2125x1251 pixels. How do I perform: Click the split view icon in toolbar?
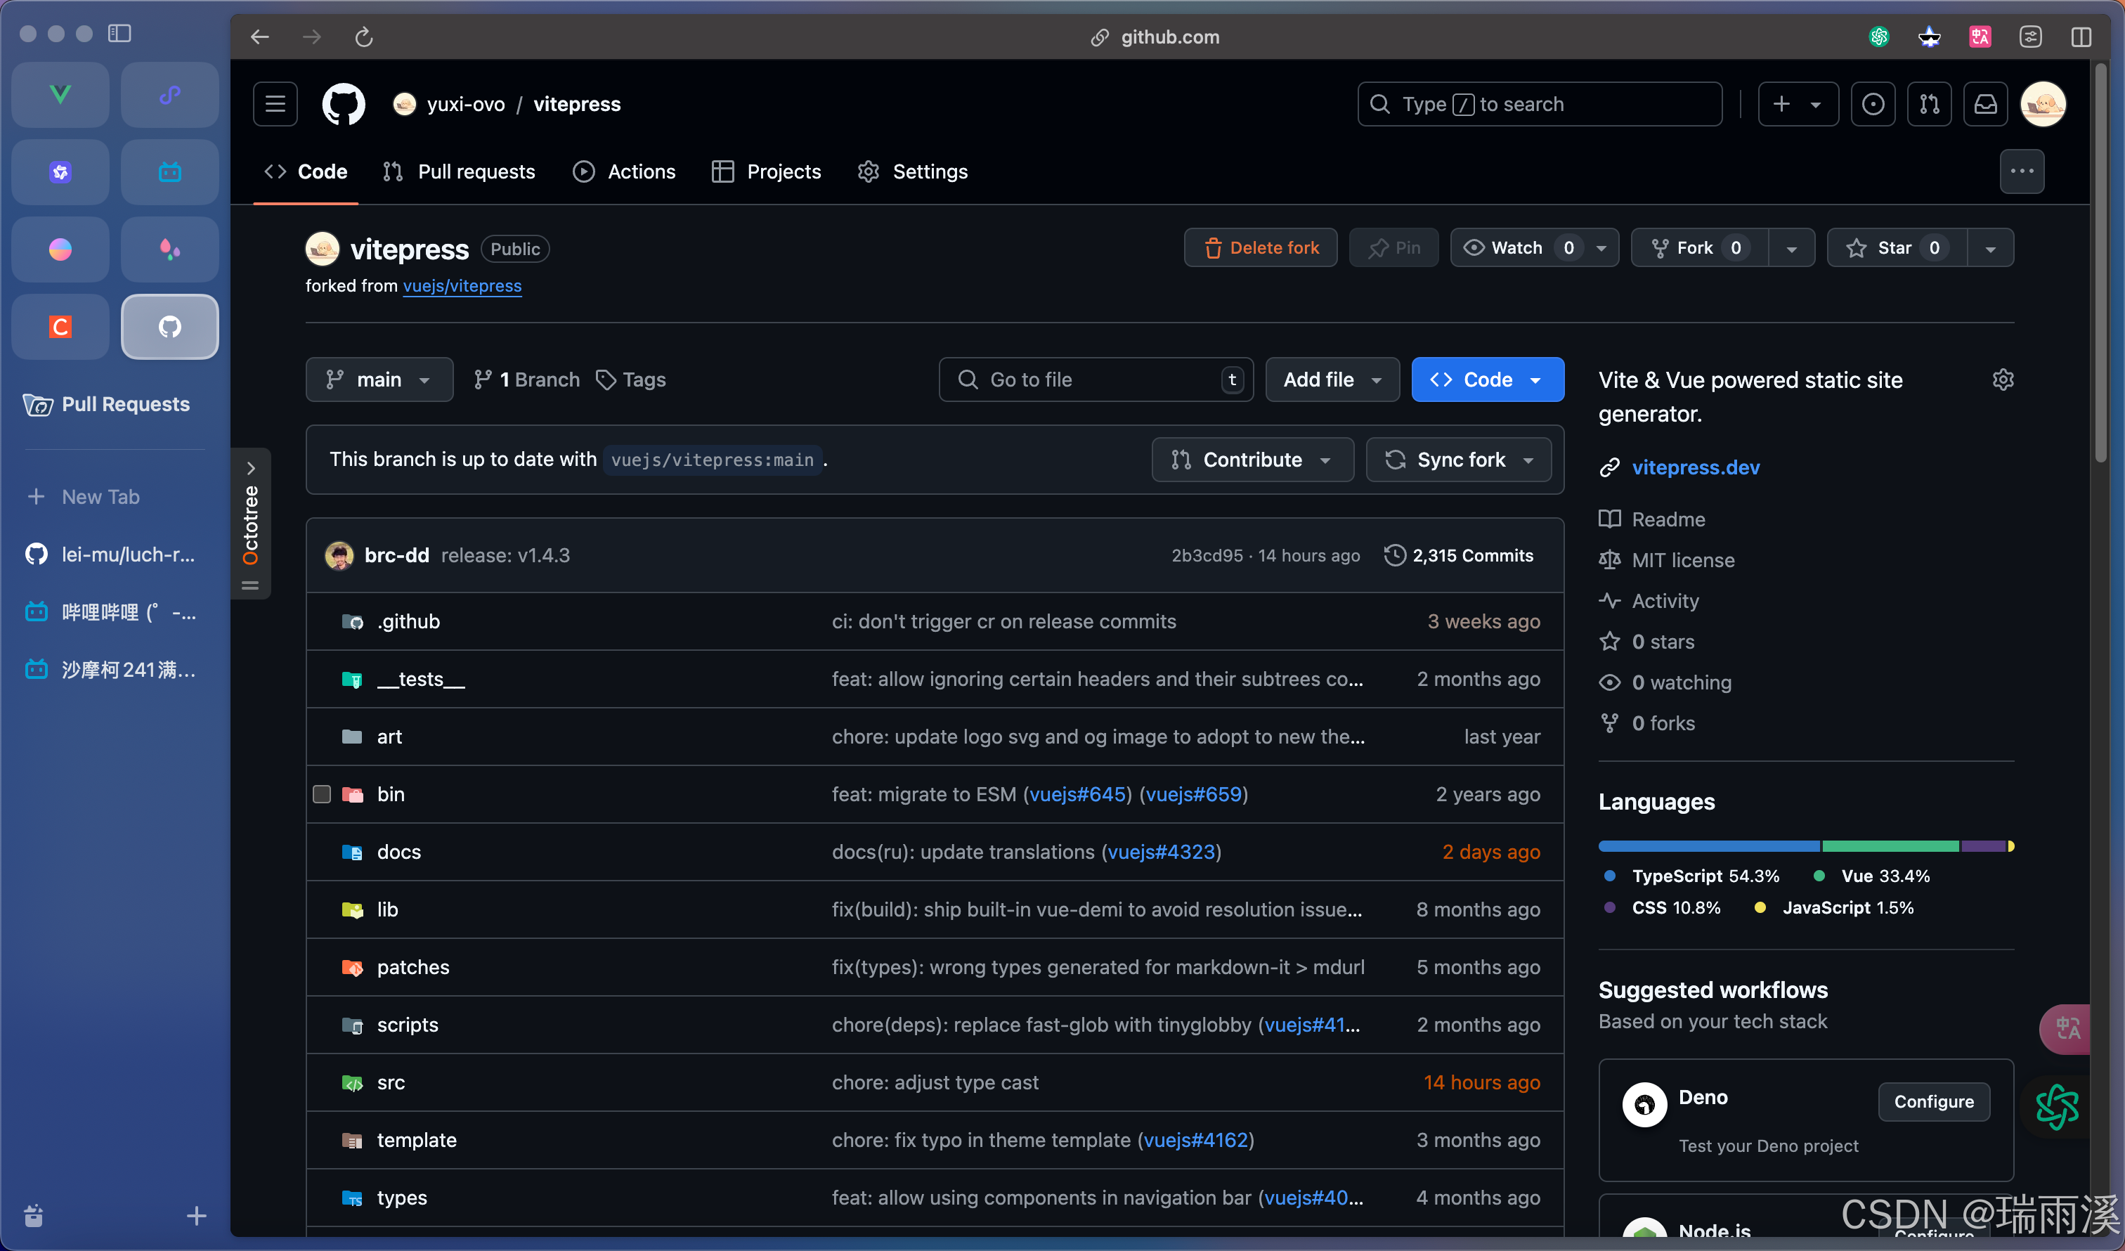point(2081,37)
